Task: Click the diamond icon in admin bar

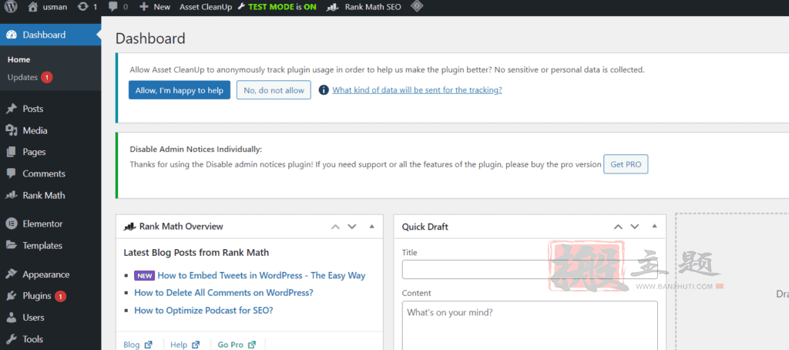Action: (417, 6)
